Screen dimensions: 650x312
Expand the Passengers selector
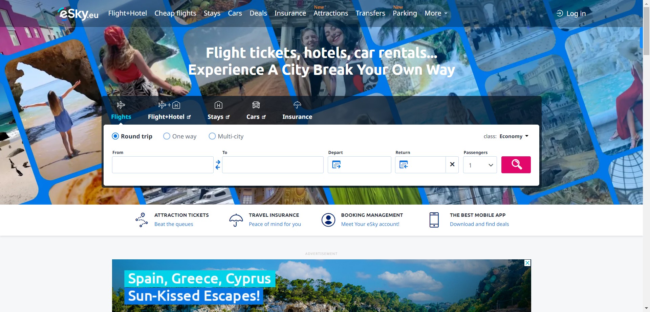pos(480,165)
